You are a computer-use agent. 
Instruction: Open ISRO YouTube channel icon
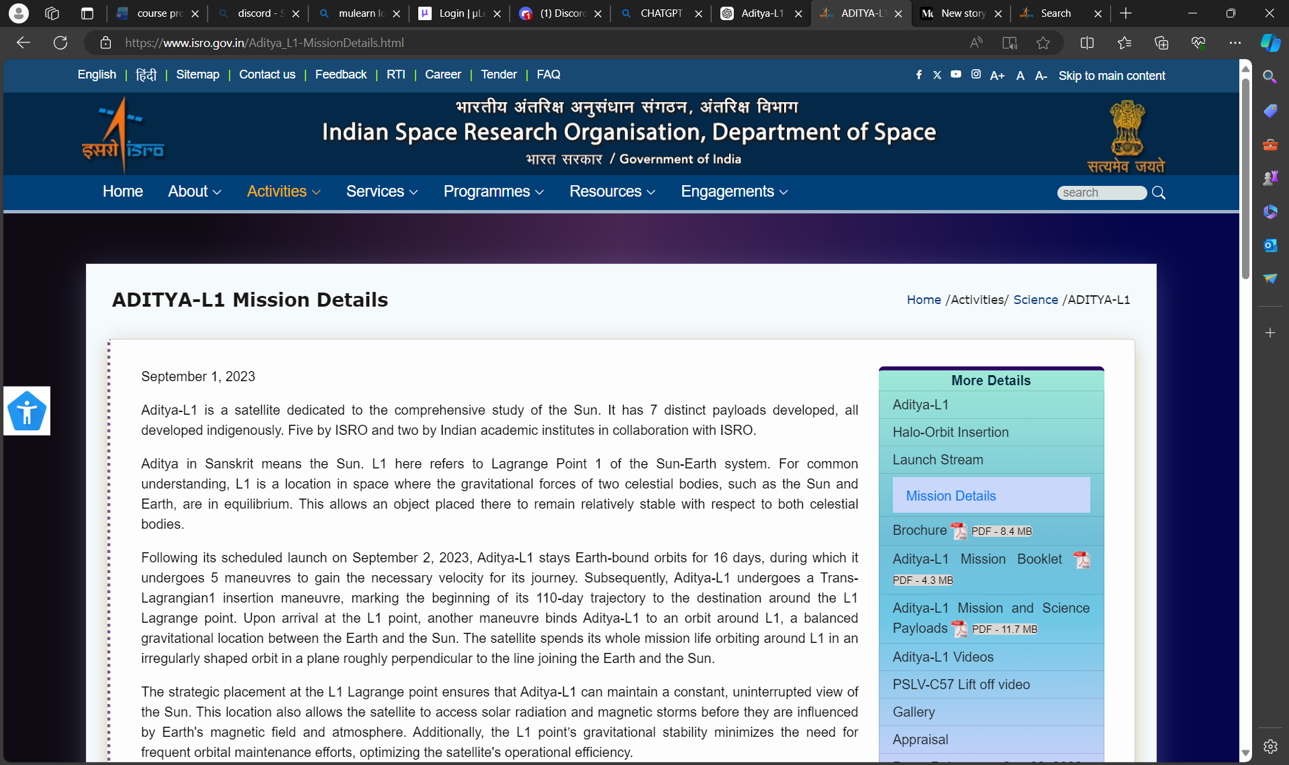click(956, 74)
